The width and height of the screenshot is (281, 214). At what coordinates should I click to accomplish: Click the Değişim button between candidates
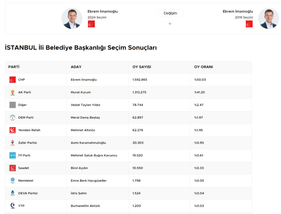[170, 13]
